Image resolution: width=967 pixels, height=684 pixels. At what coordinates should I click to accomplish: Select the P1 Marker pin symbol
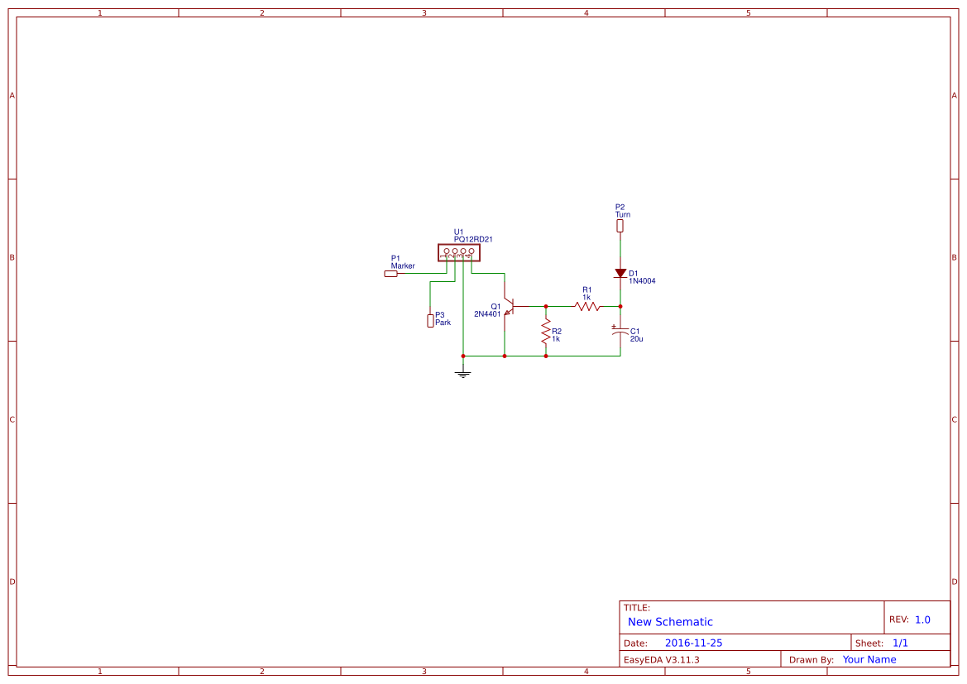pyautogui.click(x=390, y=273)
